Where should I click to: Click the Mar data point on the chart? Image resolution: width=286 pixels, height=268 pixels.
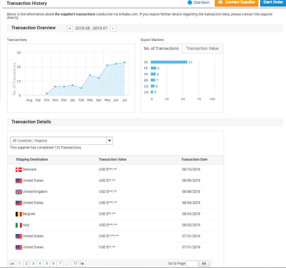pos(90,75)
